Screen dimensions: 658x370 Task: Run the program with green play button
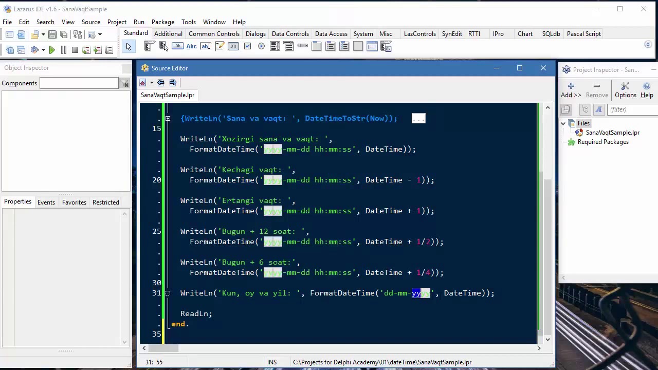52,50
